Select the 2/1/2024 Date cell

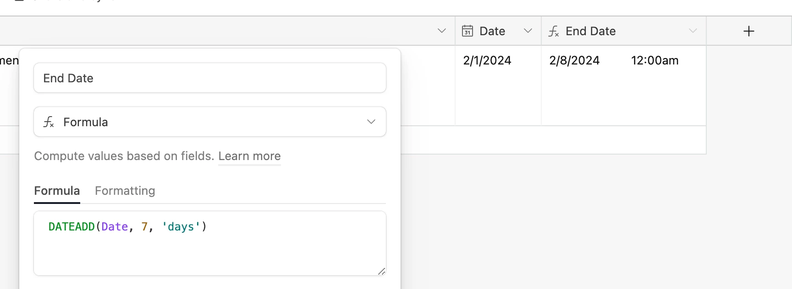click(x=498, y=86)
